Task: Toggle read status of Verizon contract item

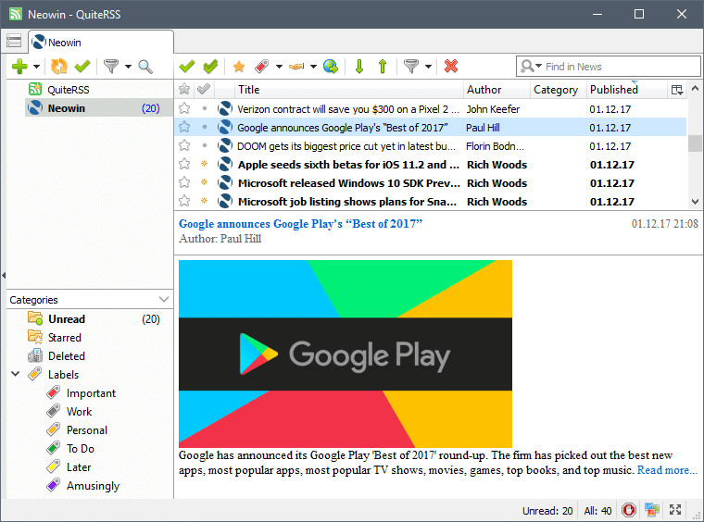Action: 205,108
